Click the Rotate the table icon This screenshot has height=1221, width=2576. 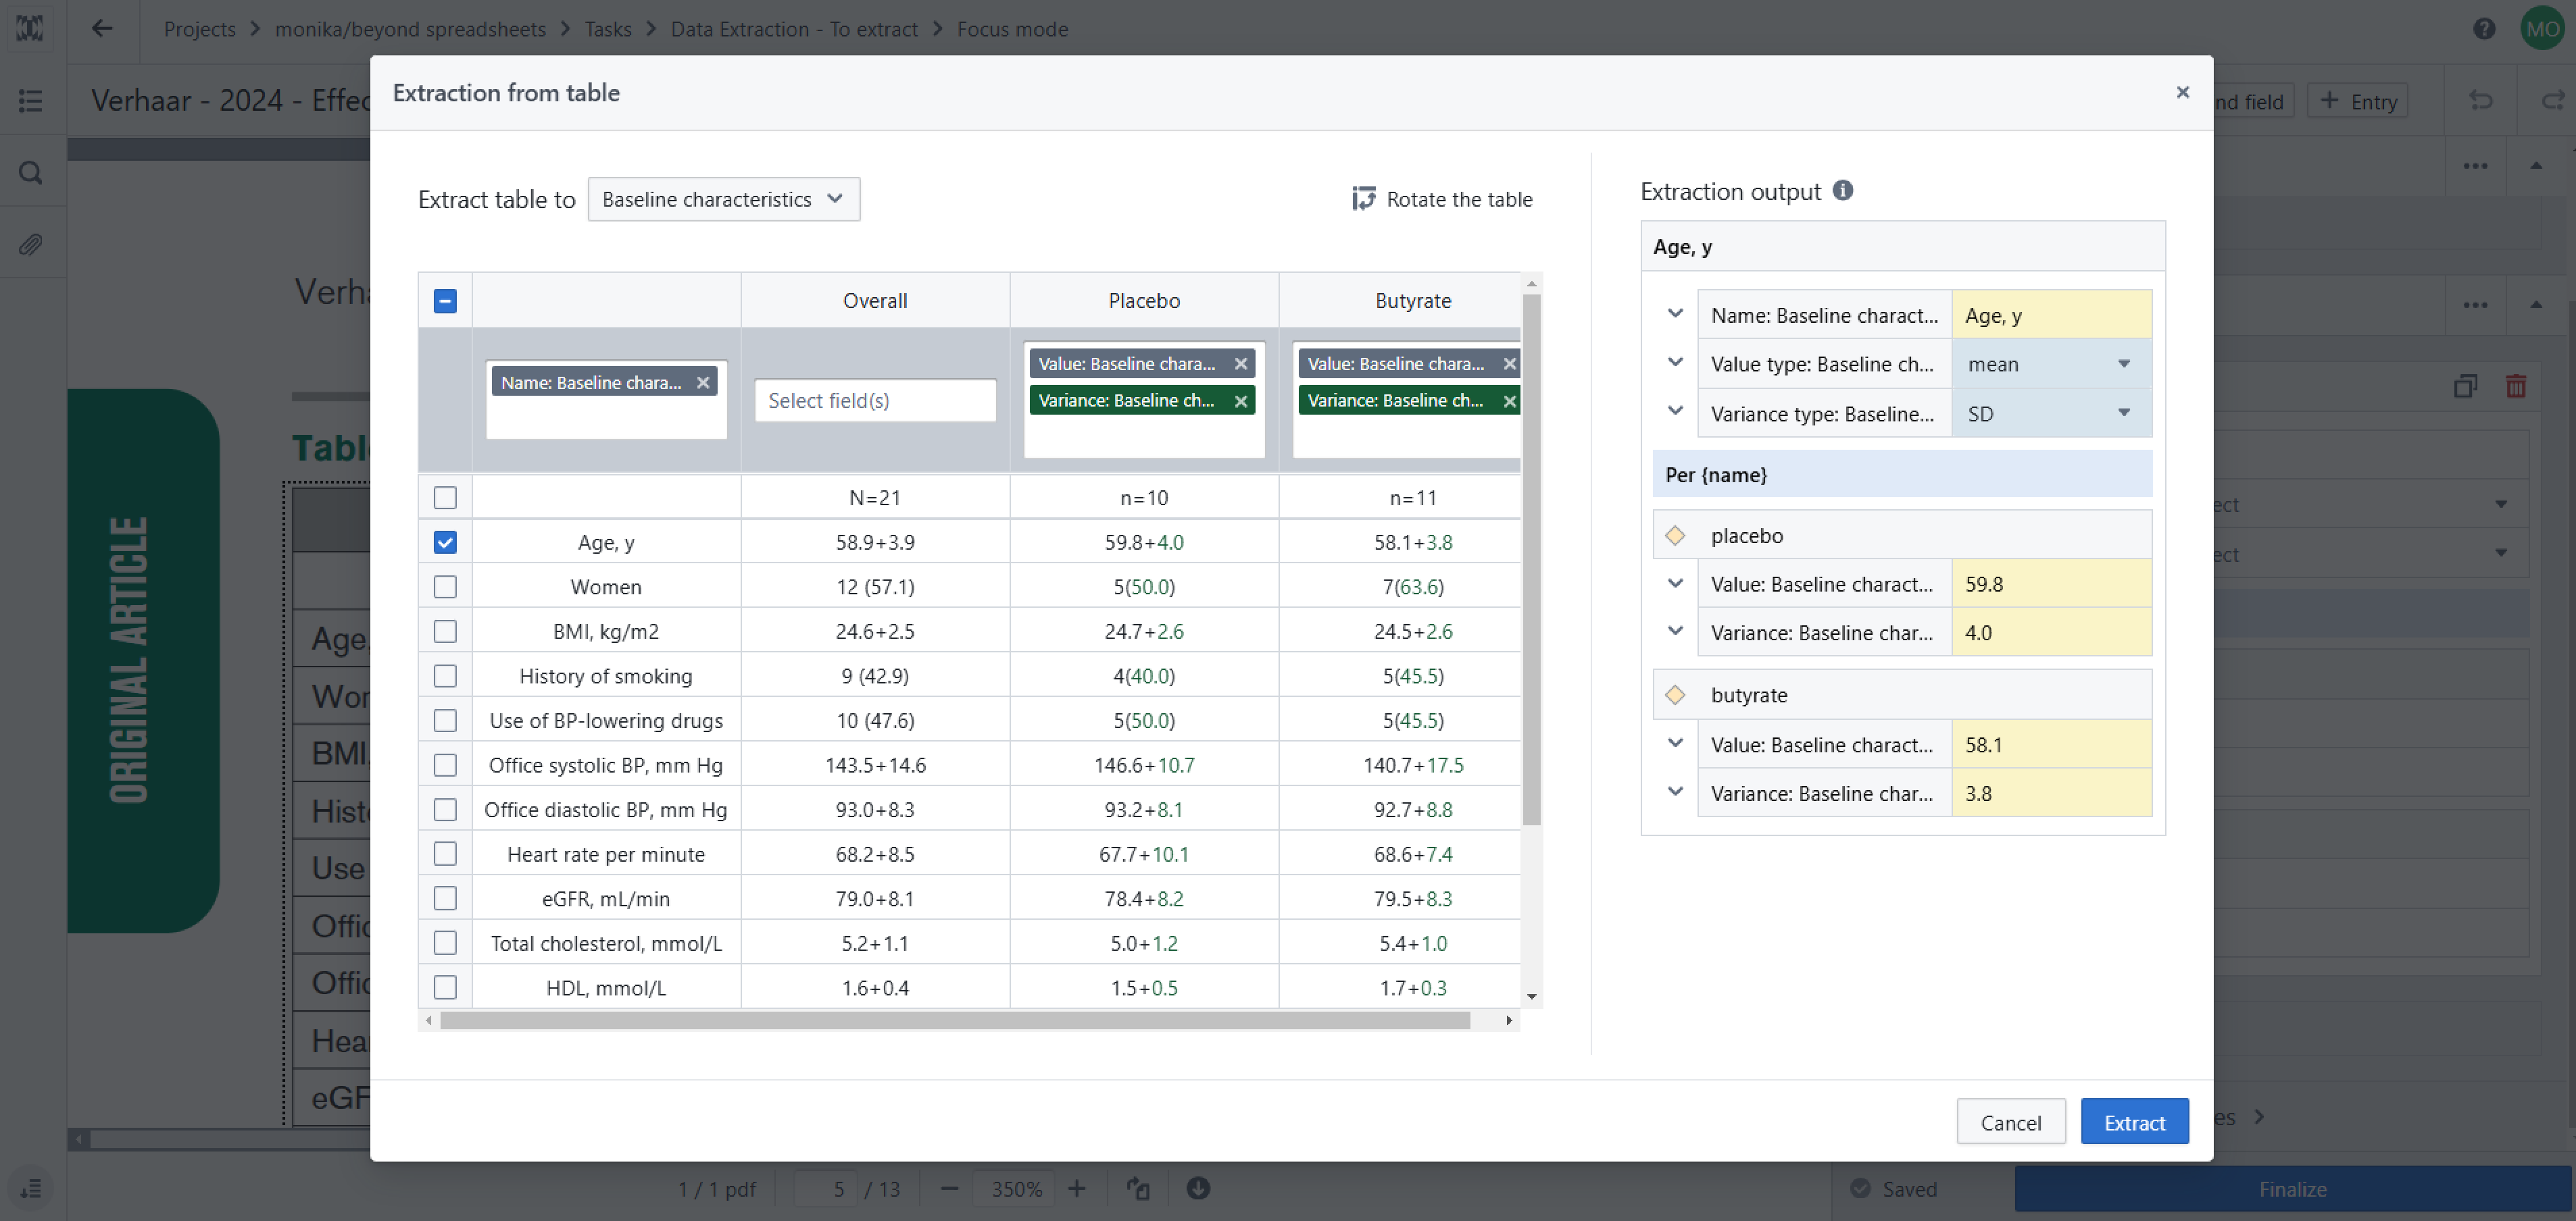[1364, 199]
